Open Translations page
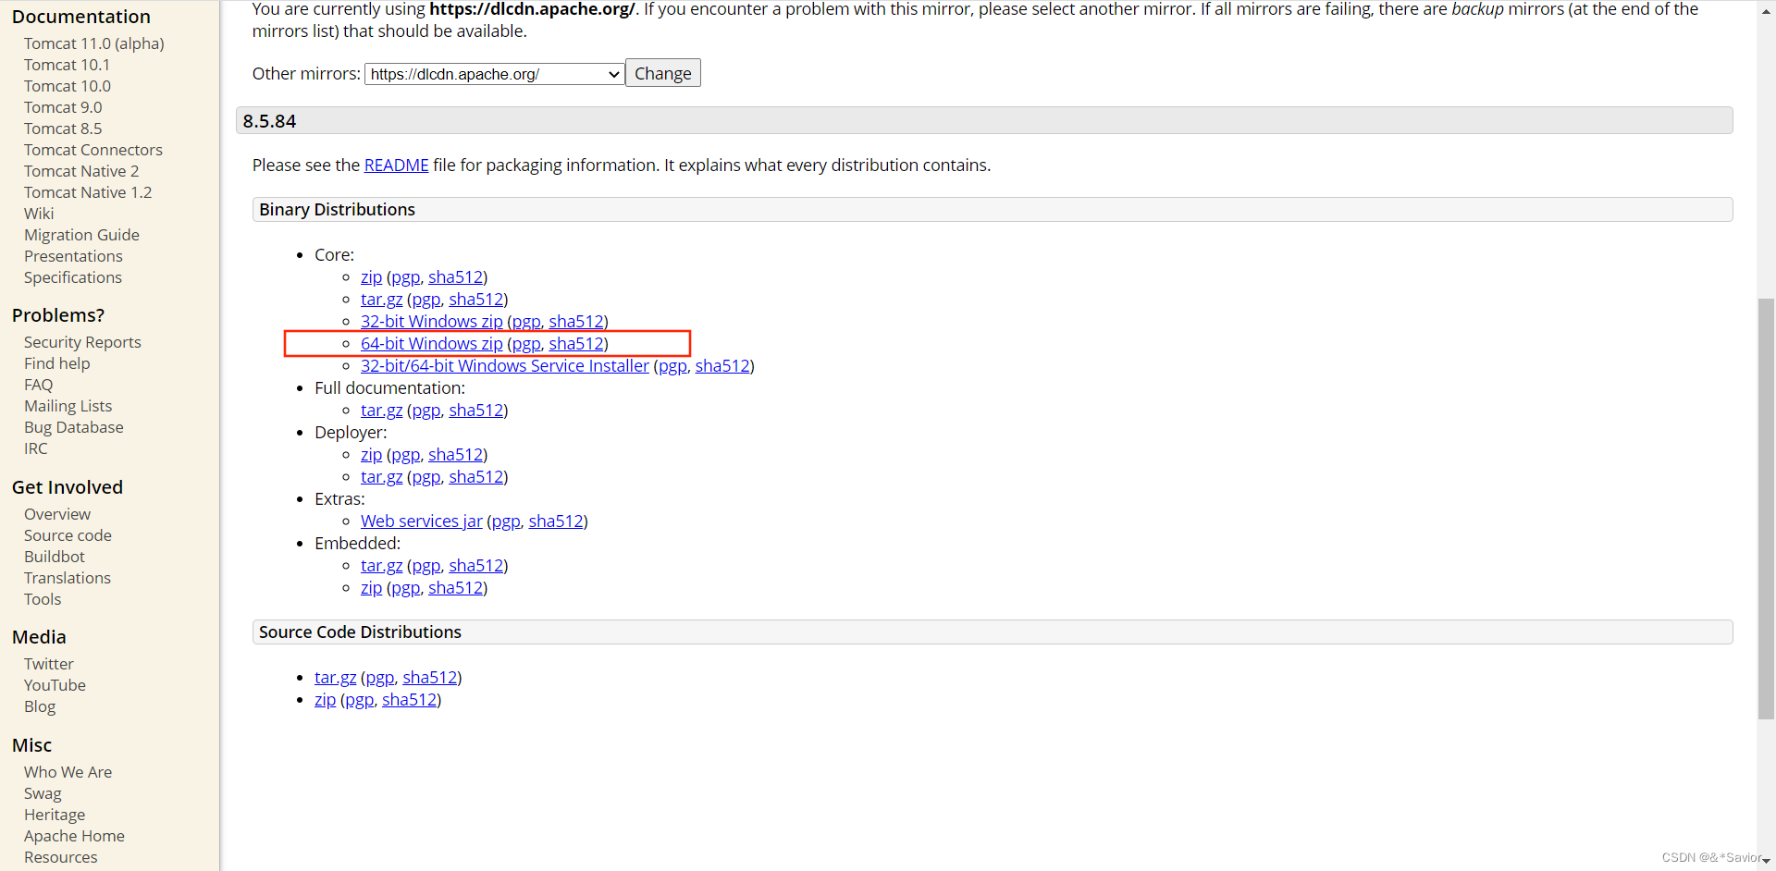 point(68,578)
